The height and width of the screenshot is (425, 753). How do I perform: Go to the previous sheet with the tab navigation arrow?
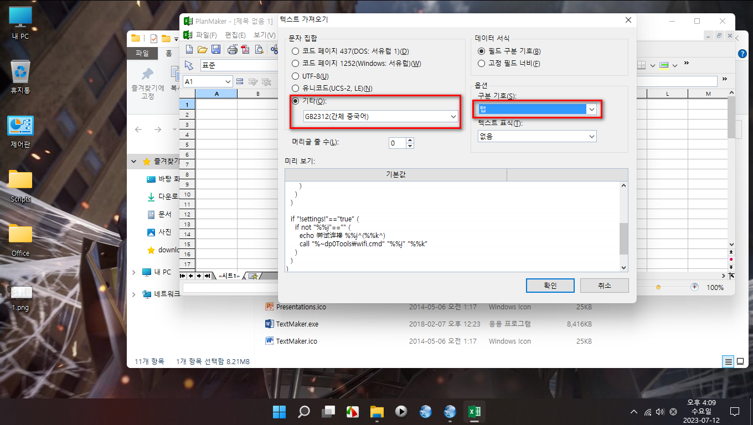pyautogui.click(x=191, y=276)
